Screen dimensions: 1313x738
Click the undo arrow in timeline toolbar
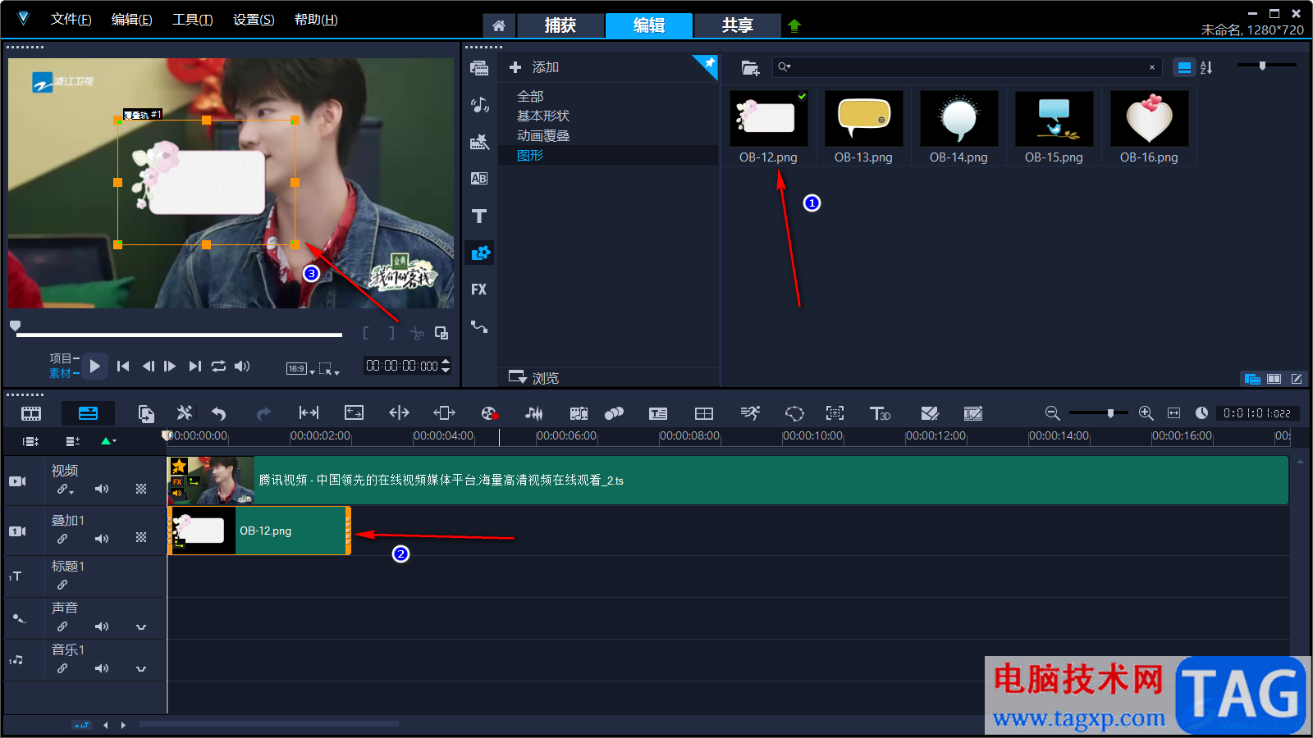coord(219,413)
